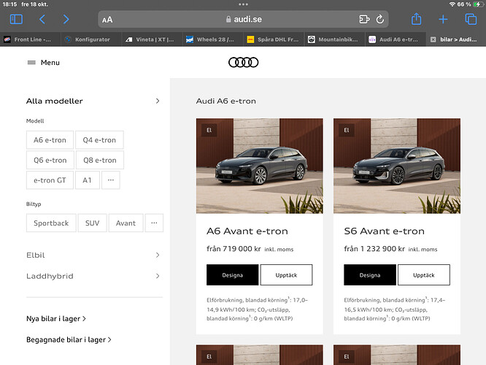
Task: Open the Share sheet icon
Action: pos(416,19)
